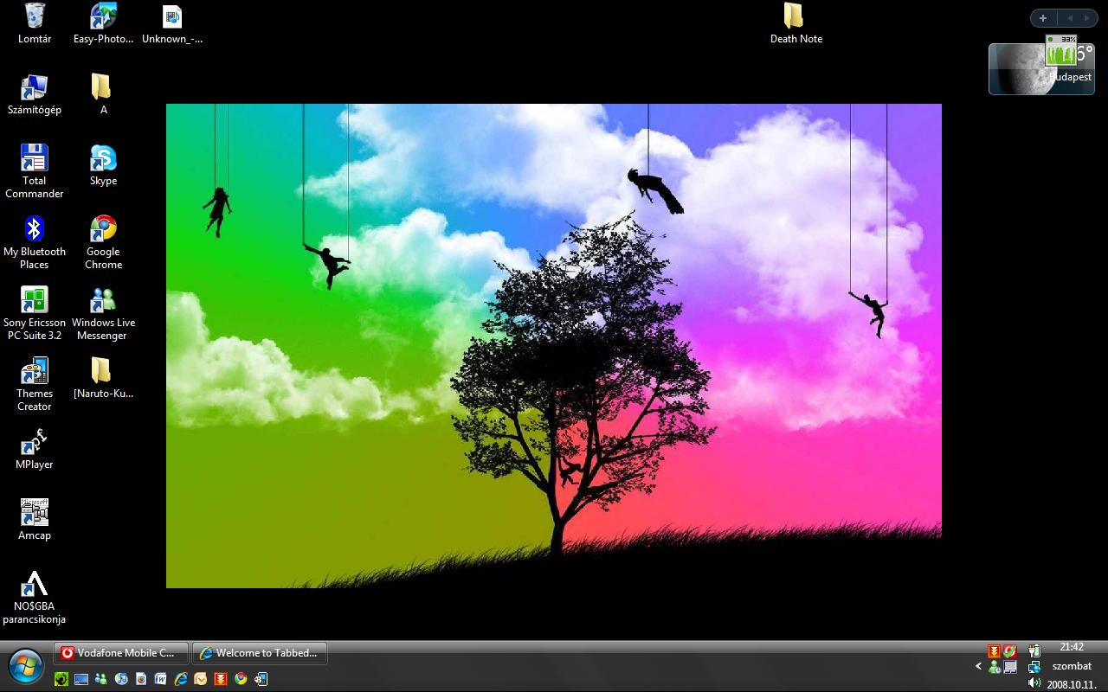Viewport: 1108px width, 692px height.
Task: Click the sidebar next gadgets arrow
Action: tap(1087, 18)
